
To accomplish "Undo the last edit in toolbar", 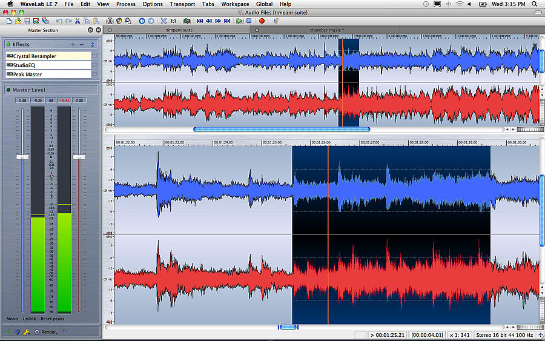I will (59, 21).
